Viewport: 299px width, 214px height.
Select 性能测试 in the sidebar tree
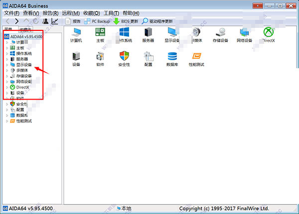click(21, 121)
